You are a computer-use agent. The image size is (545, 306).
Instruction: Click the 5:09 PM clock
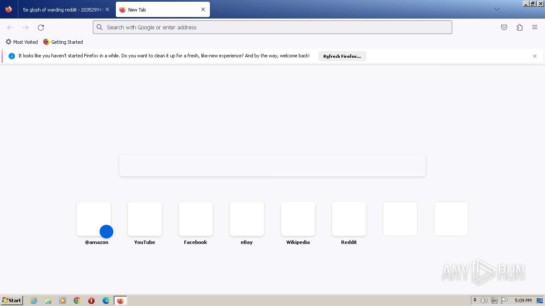pos(523,300)
